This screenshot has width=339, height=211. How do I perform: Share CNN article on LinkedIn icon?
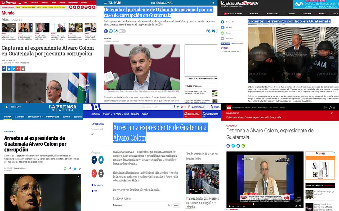point(238,146)
